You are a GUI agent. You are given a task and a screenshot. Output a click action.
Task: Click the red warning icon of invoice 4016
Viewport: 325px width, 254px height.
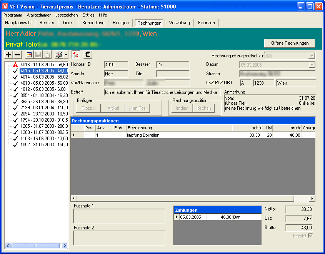click(15, 65)
